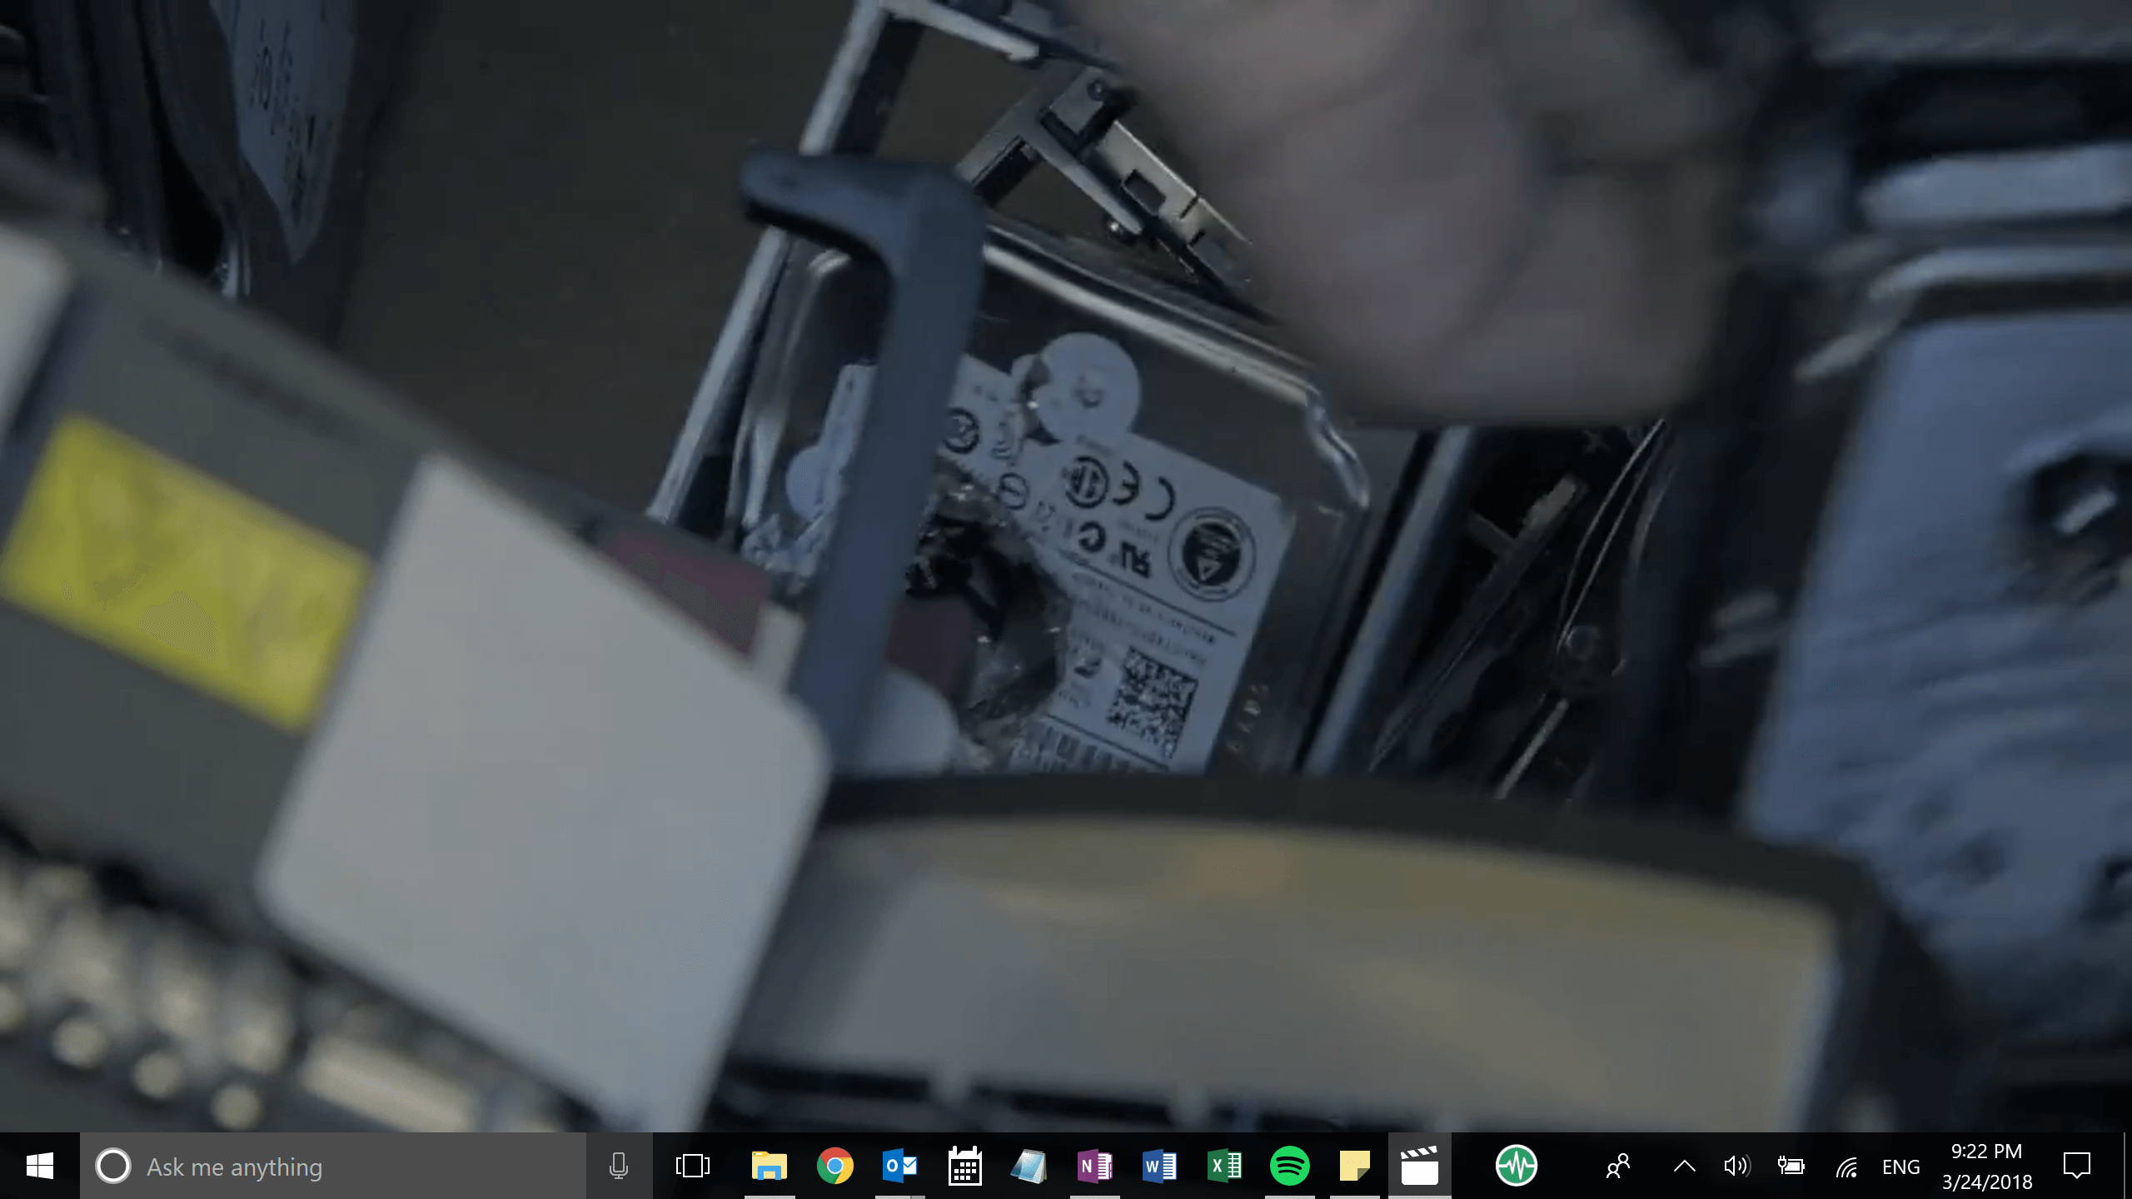The image size is (2132, 1199).
Task: Open the green pulse monitor app
Action: coord(1516,1166)
